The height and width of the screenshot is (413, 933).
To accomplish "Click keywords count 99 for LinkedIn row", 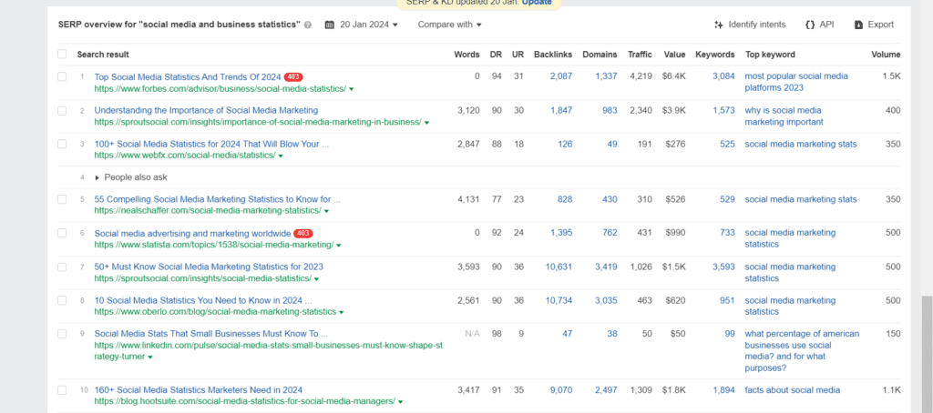I will 730,334.
